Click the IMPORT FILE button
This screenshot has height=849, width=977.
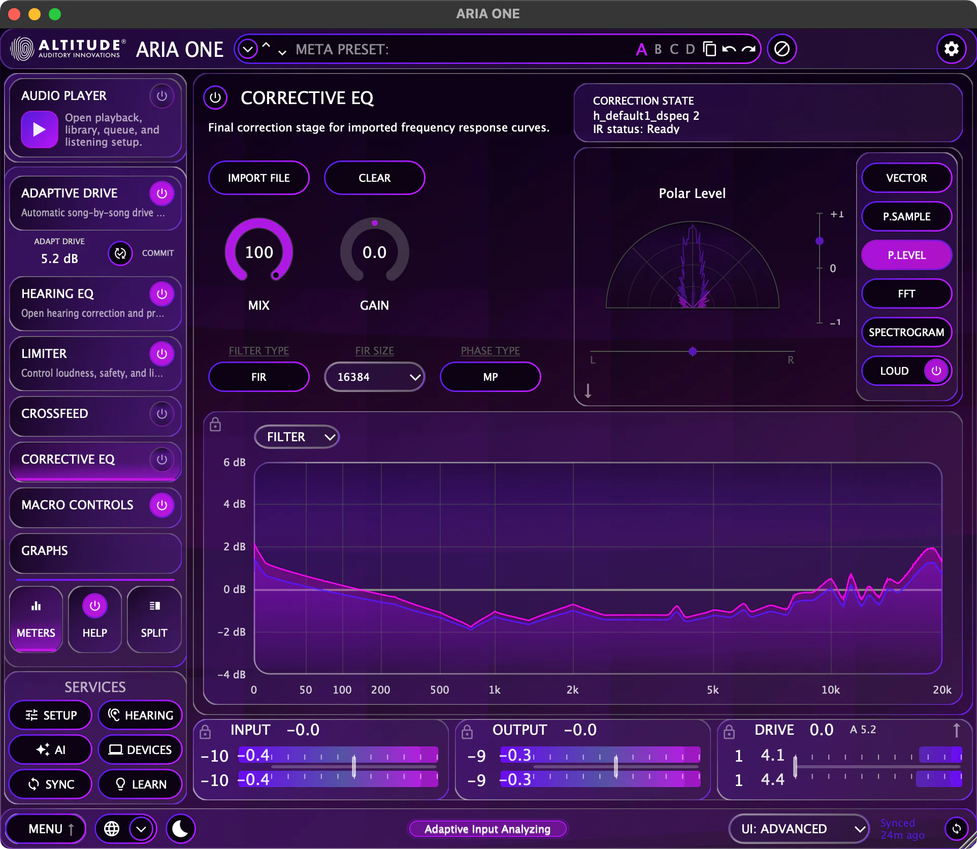[259, 178]
